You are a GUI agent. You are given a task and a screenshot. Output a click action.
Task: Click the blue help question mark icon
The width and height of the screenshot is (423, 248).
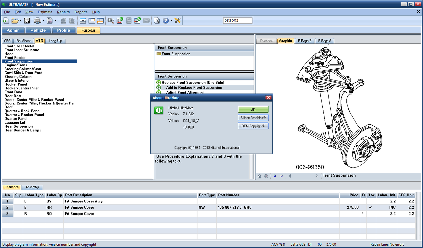[x=166, y=21]
